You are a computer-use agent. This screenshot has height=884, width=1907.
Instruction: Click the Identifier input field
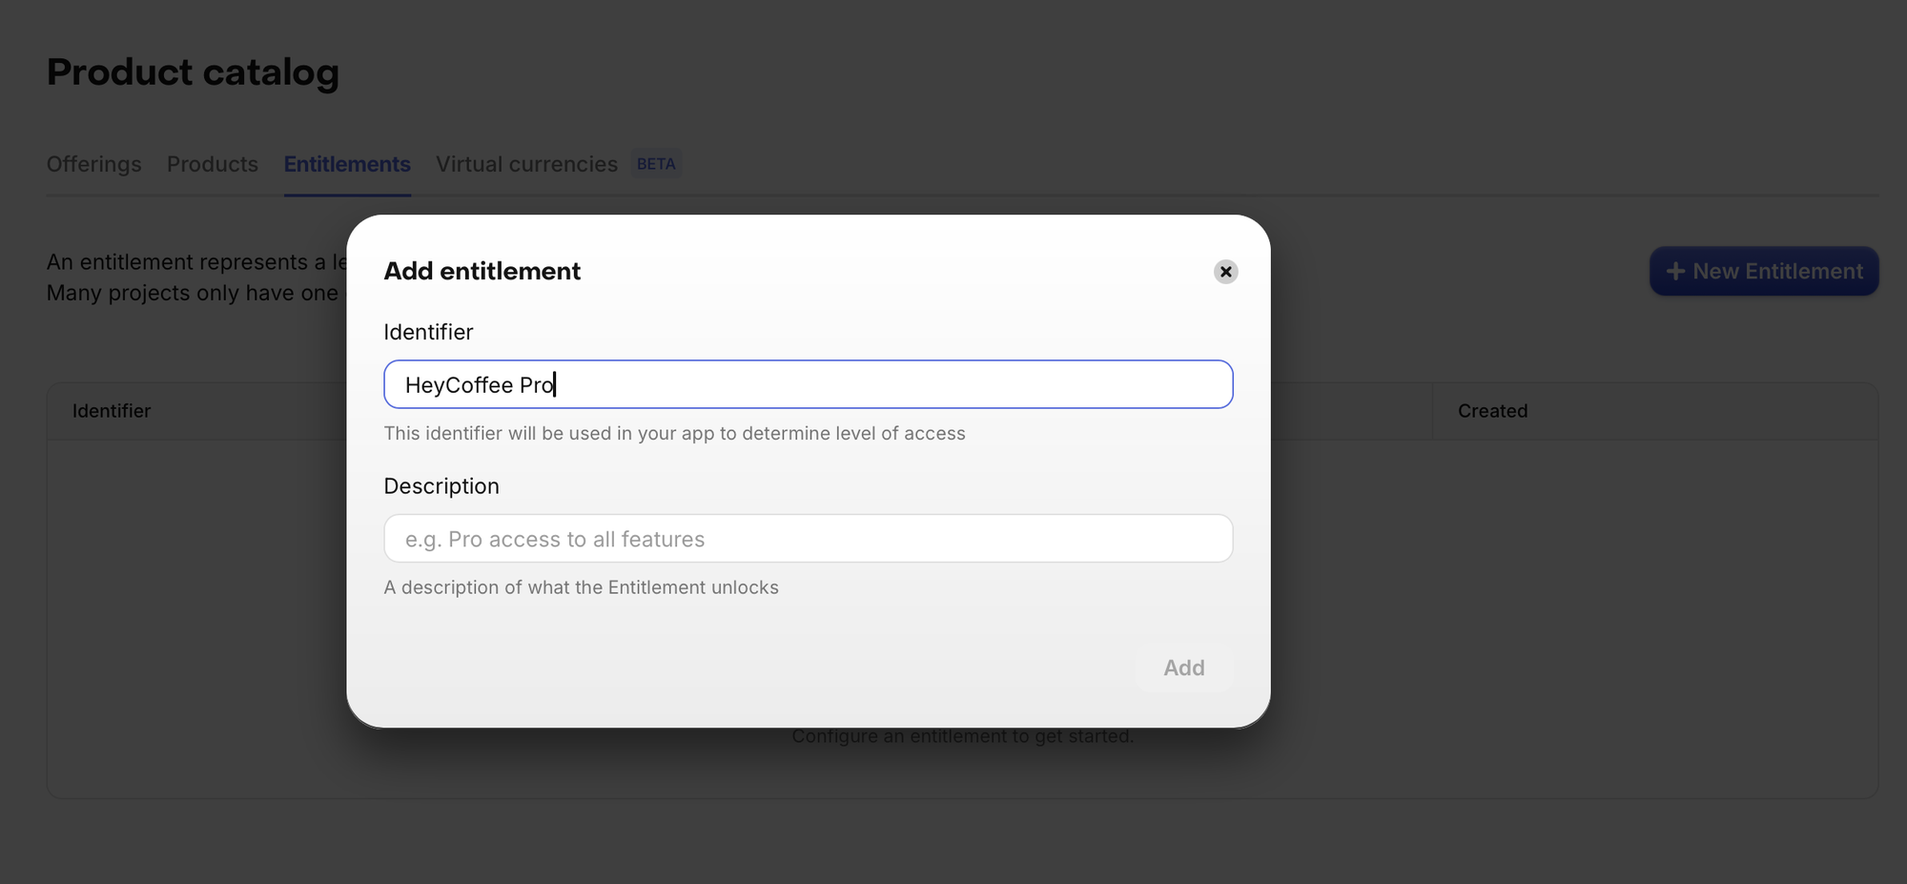tap(808, 384)
